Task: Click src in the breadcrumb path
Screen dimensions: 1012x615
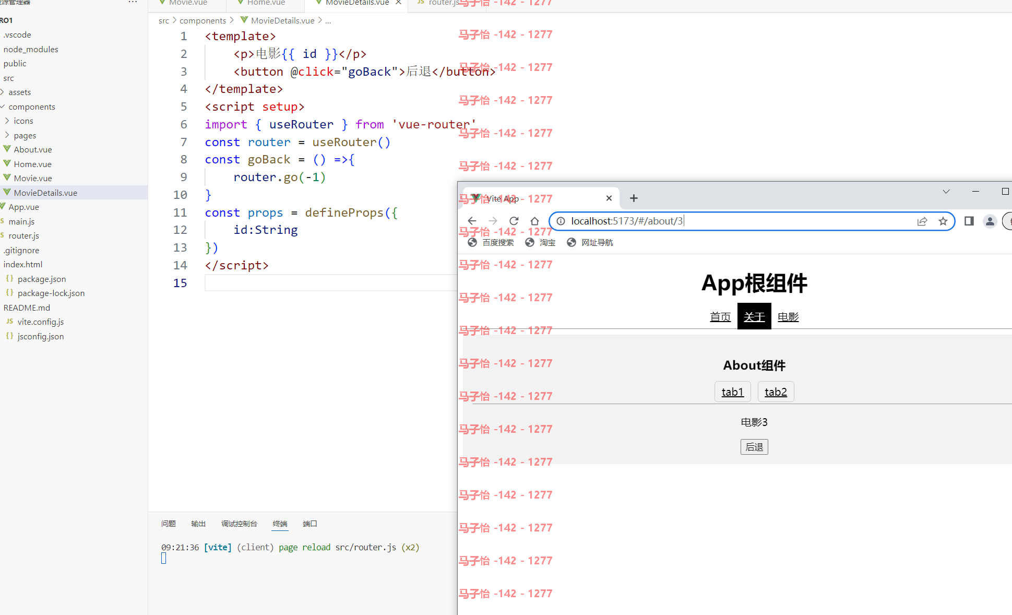Action: click(x=164, y=20)
